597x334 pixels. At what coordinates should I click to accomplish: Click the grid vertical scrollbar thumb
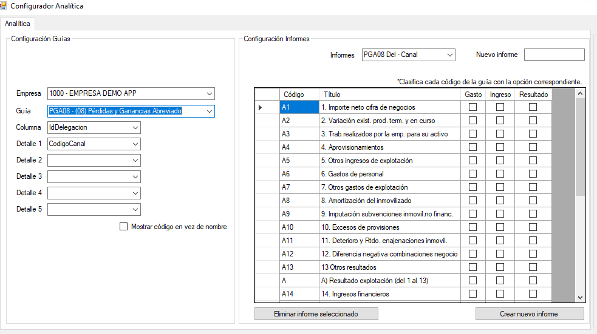580,147
